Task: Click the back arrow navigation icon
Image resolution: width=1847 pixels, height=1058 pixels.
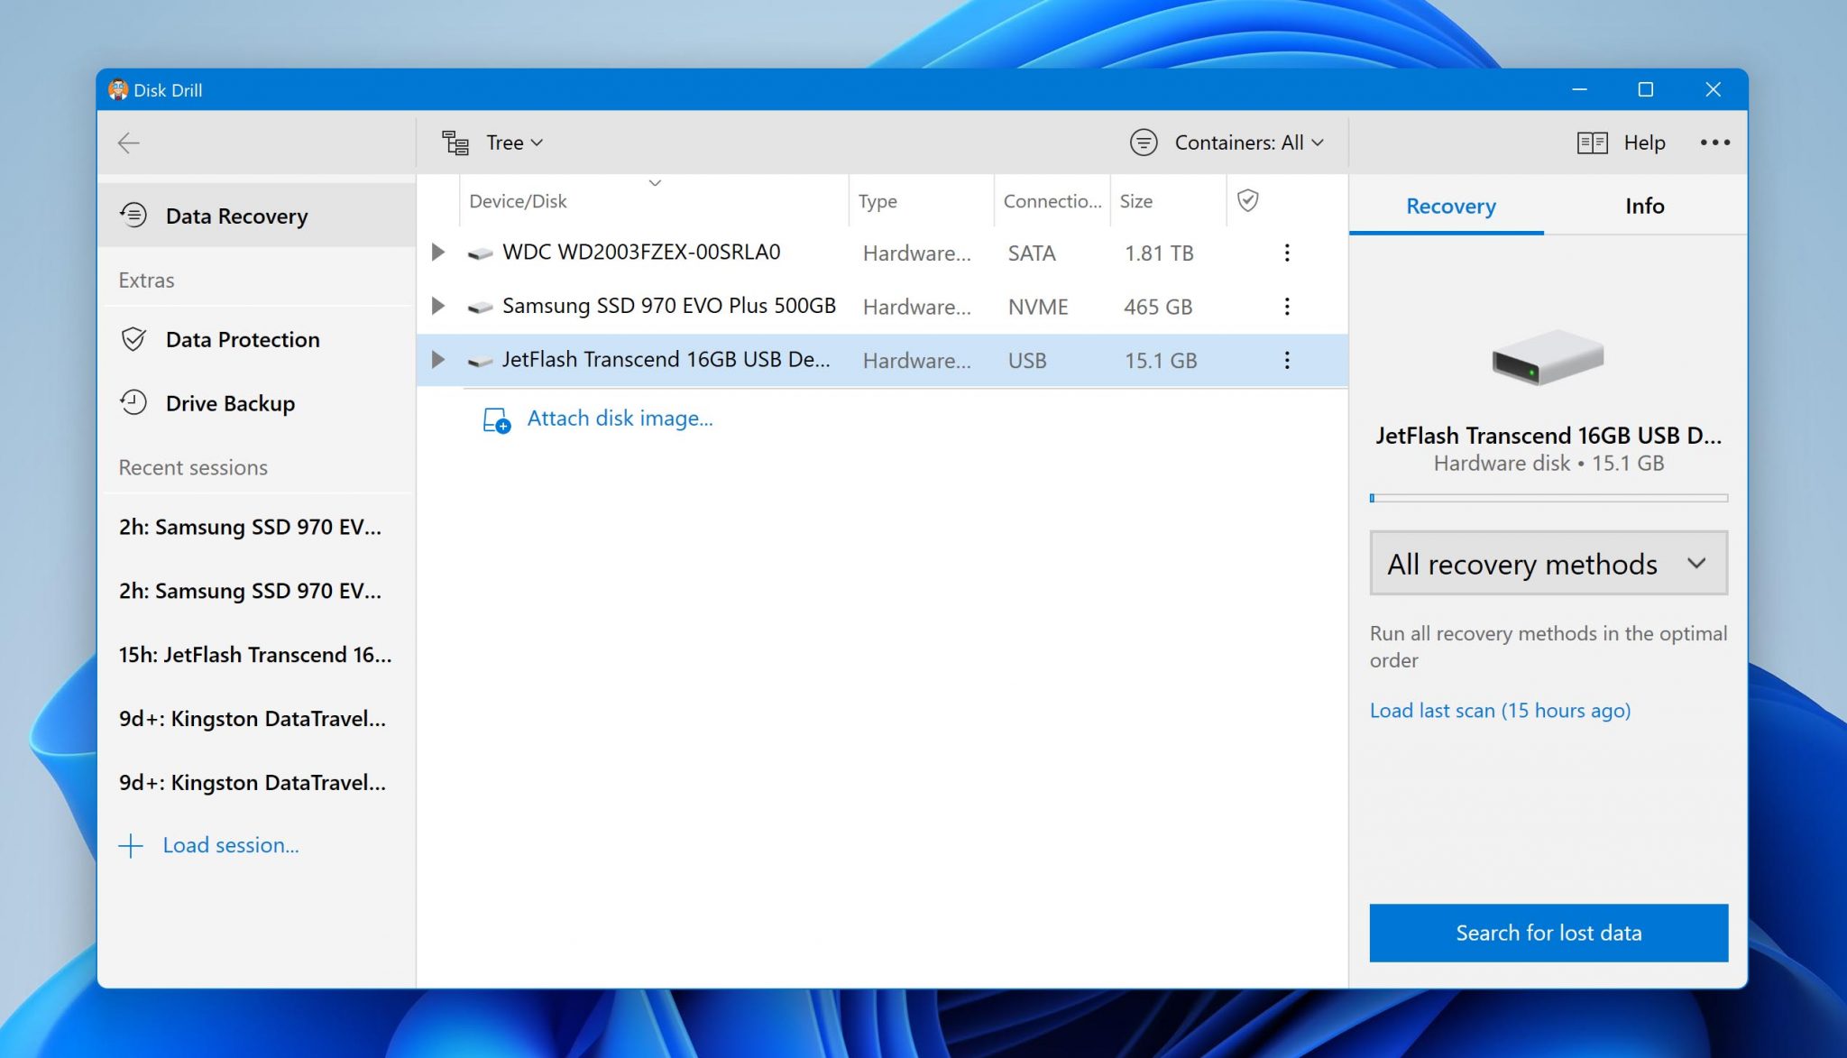Action: point(127,141)
